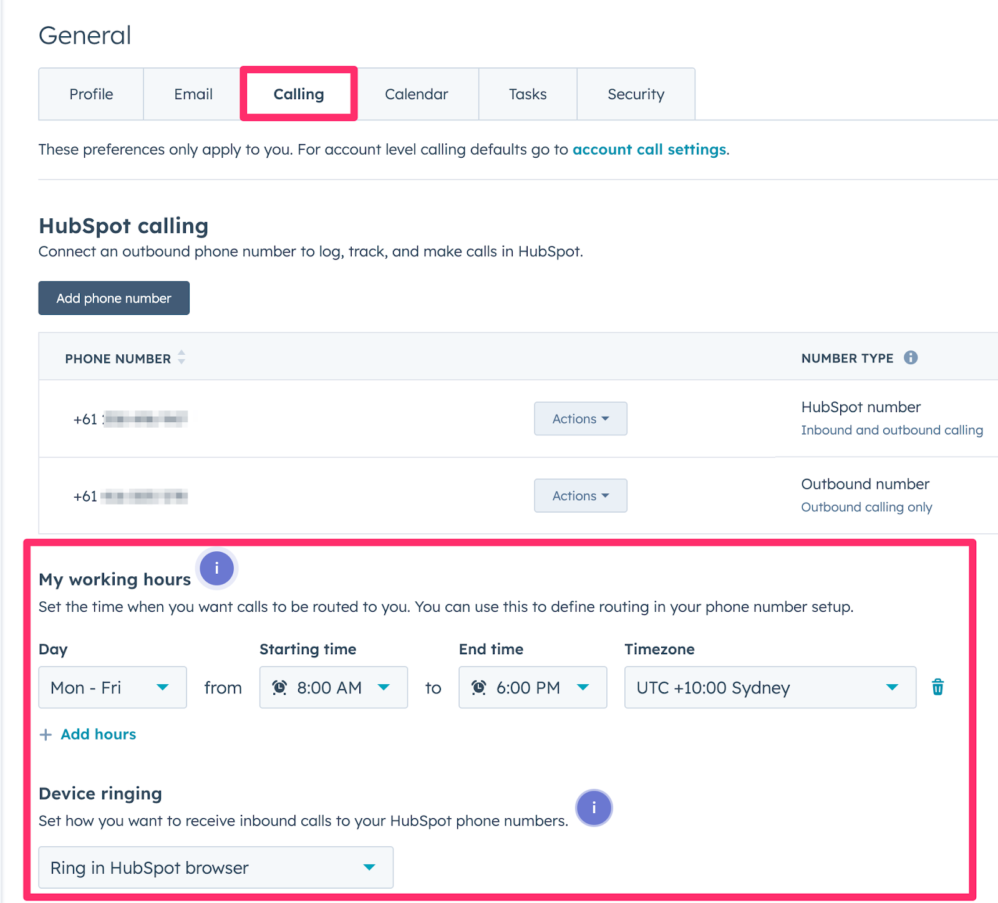
Task: Click 'HubSpot number' type text
Action: tap(861, 407)
